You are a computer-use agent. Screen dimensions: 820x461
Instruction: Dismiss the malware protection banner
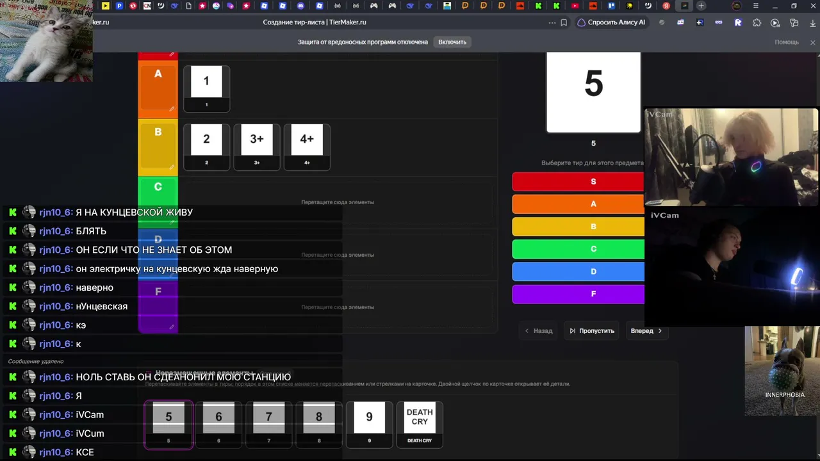click(812, 42)
